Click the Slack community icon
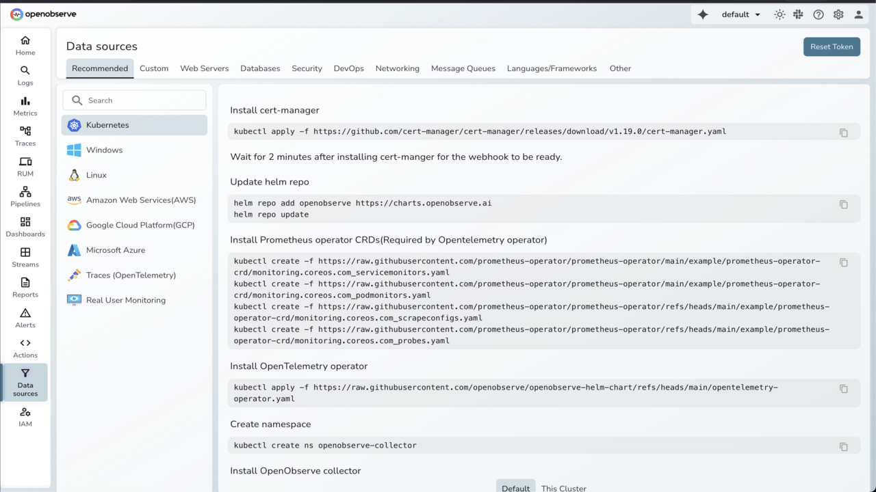 click(798, 14)
